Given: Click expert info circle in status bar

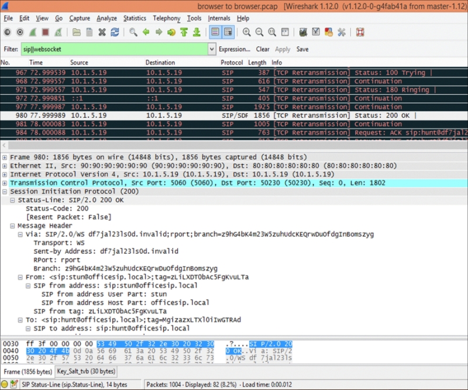Looking at the screenshot, I should click(6, 385).
